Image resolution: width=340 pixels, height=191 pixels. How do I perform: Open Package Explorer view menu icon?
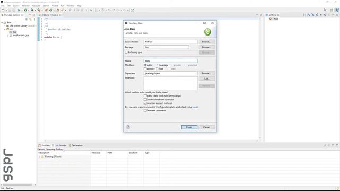(34, 19)
